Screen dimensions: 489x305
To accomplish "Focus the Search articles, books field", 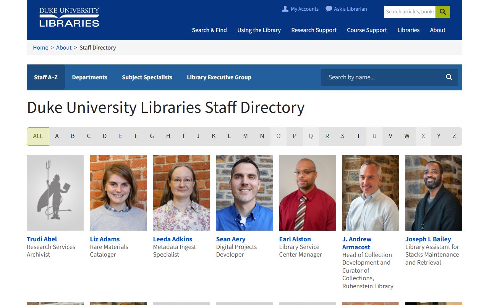I will pos(410,12).
